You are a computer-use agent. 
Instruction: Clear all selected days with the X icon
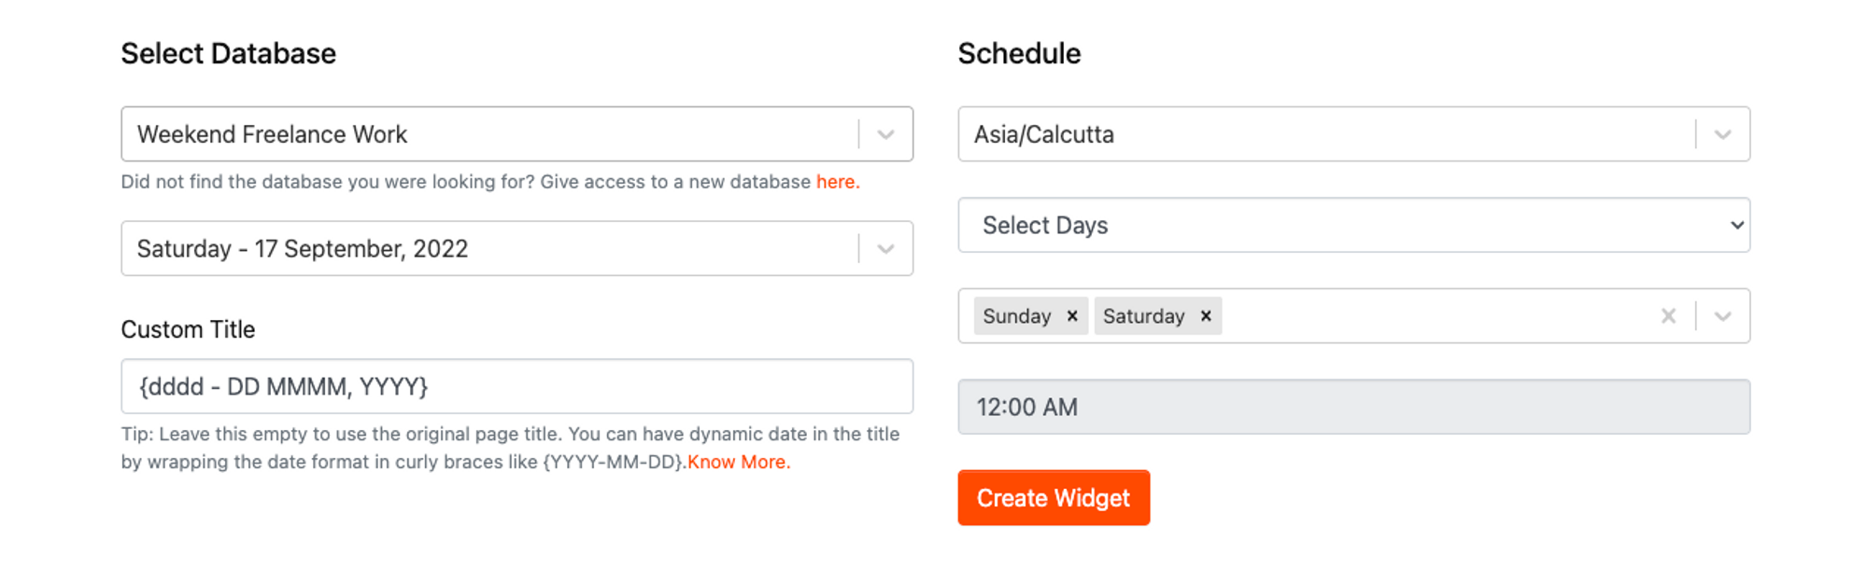tap(1668, 316)
